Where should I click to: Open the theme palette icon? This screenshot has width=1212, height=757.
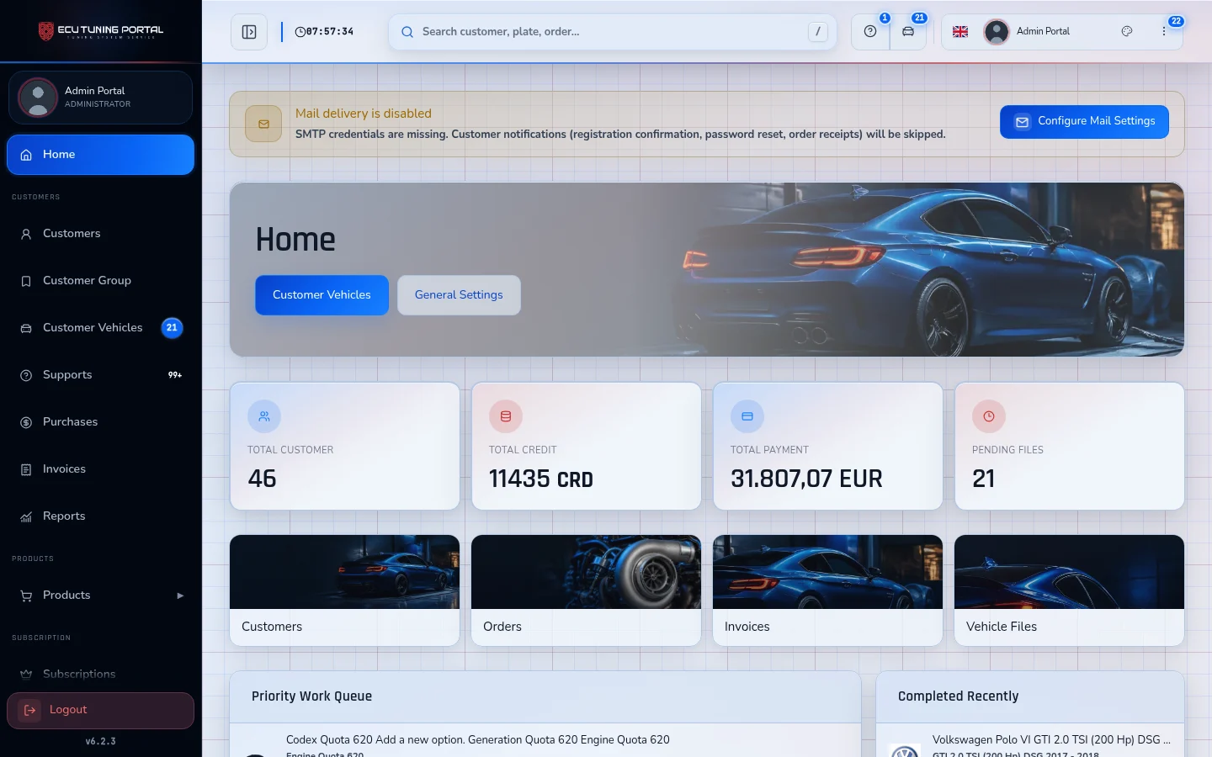[1127, 31]
